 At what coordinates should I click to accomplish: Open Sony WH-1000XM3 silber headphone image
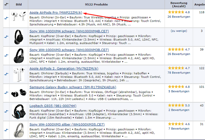(x=19, y=130)
